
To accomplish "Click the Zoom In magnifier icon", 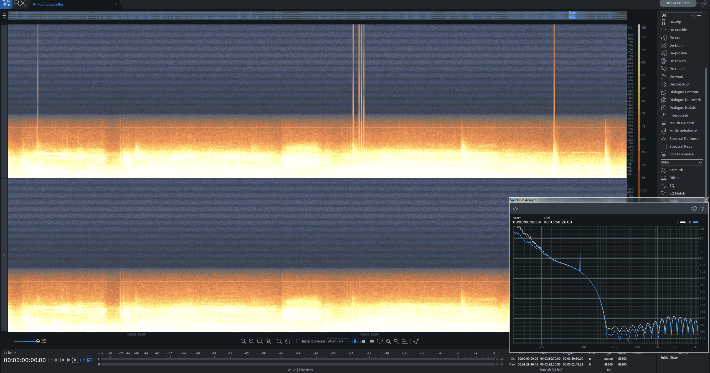I will [x=243, y=341].
